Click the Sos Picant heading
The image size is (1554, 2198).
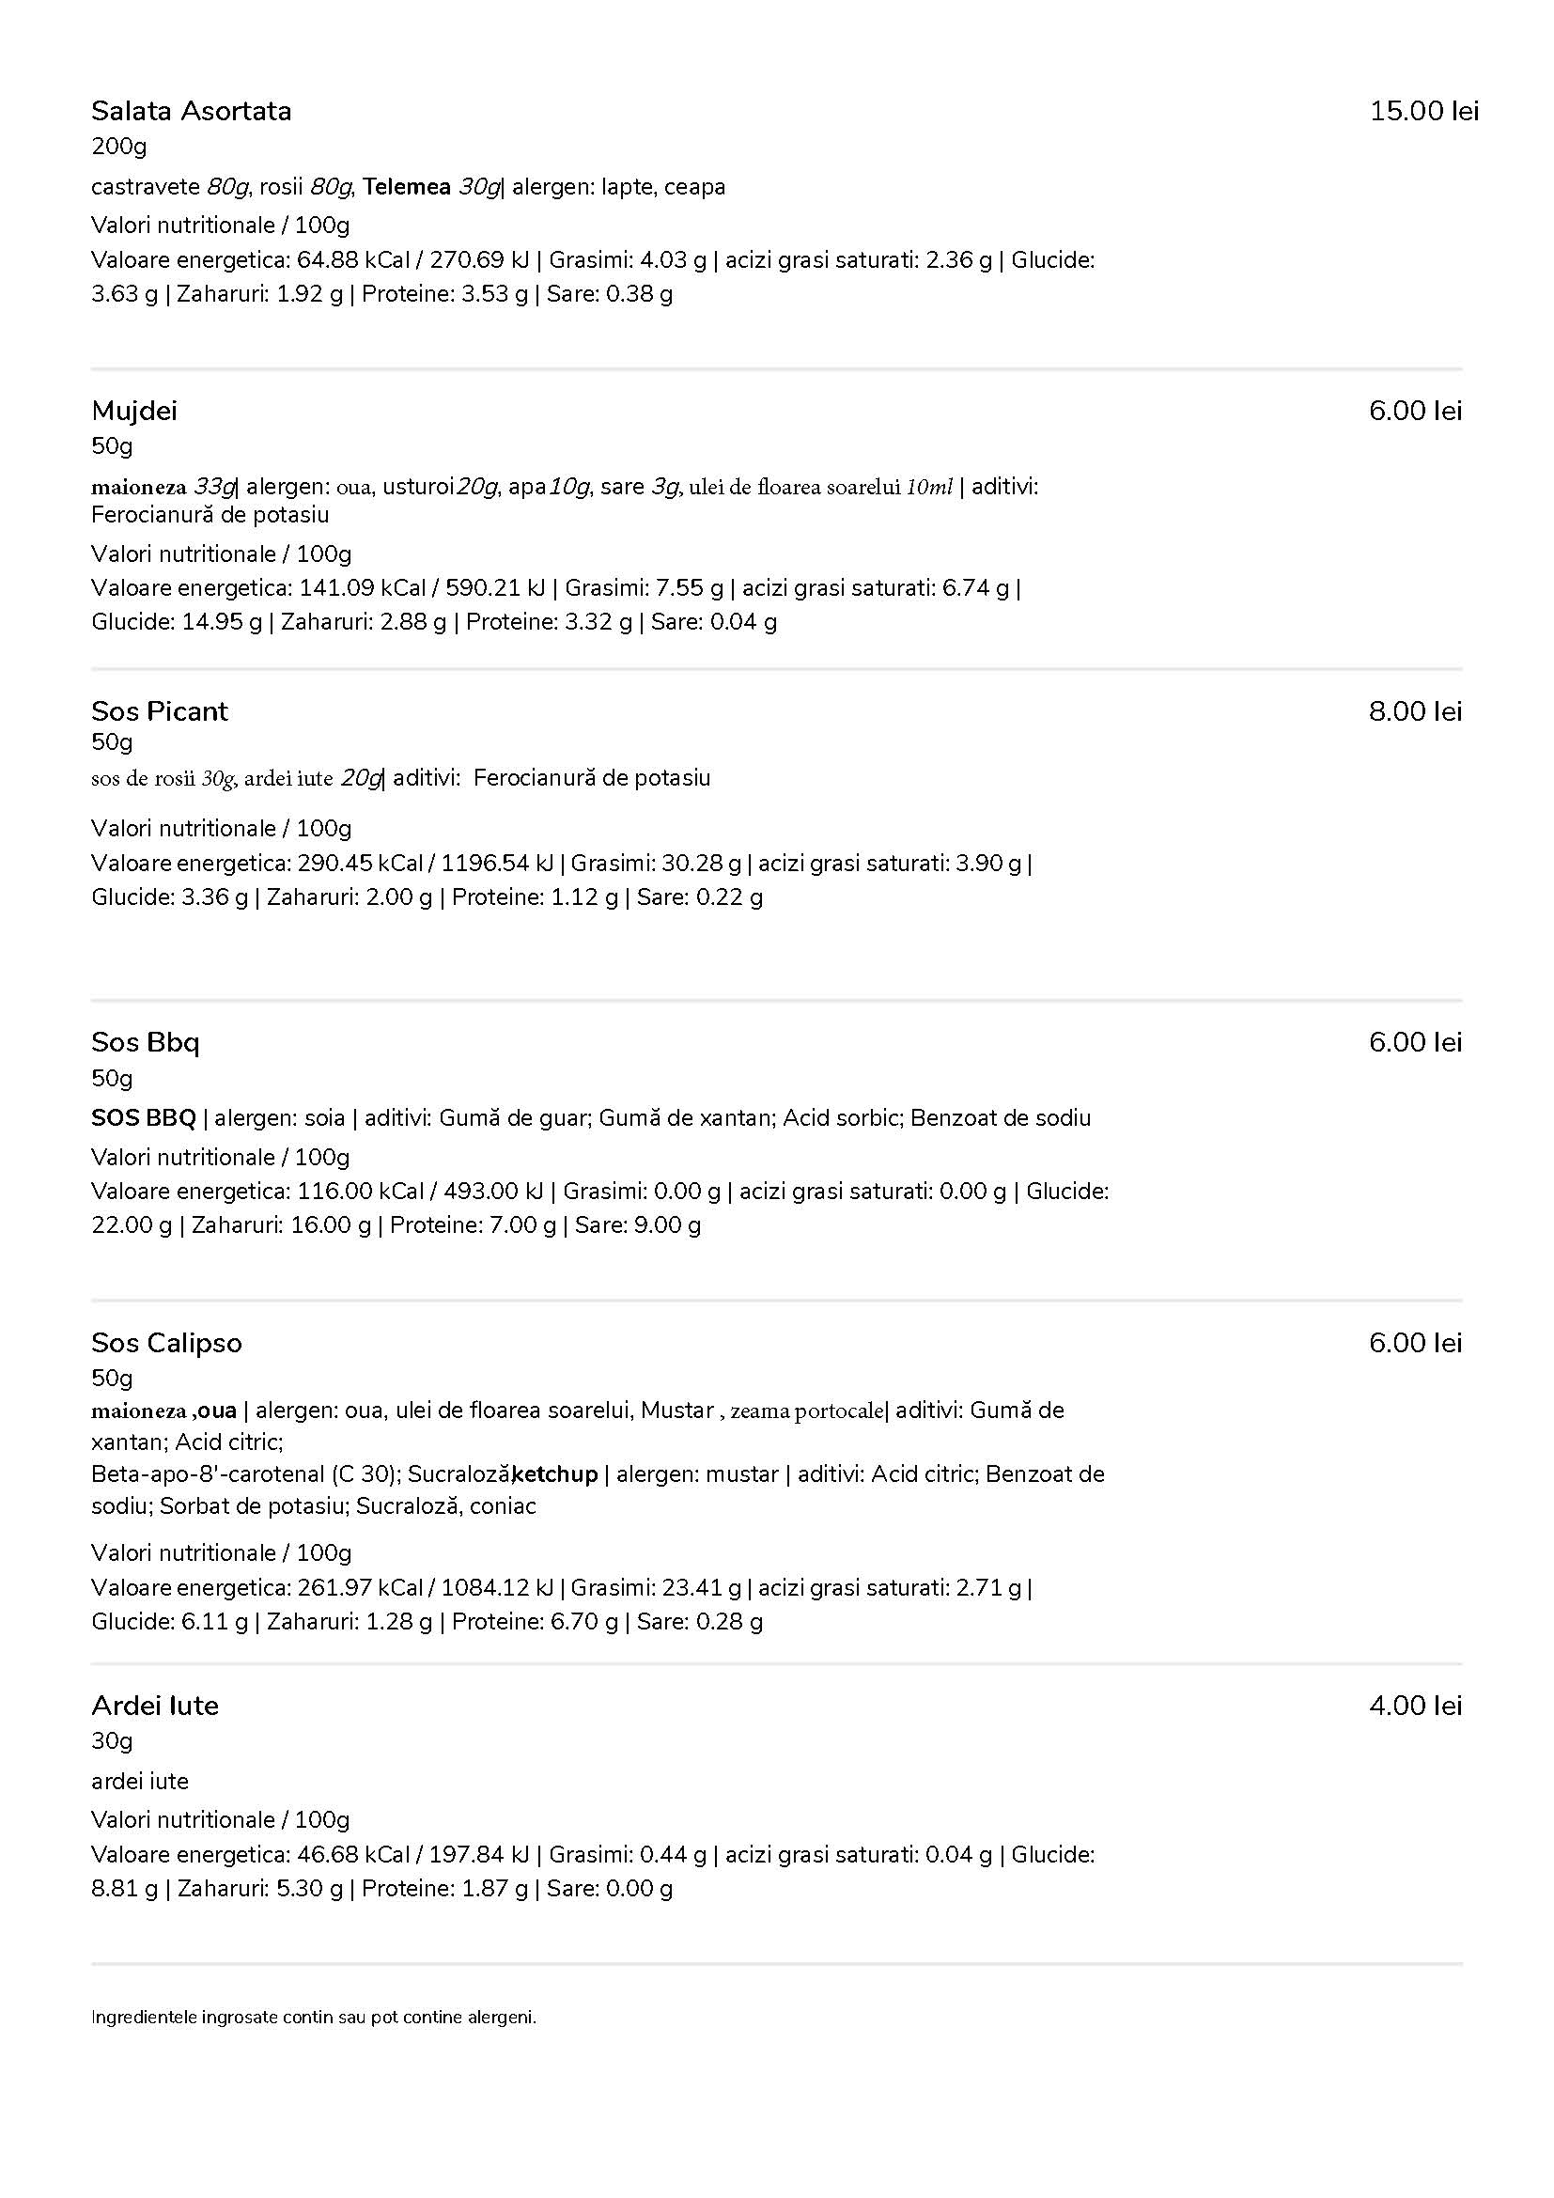(x=160, y=711)
